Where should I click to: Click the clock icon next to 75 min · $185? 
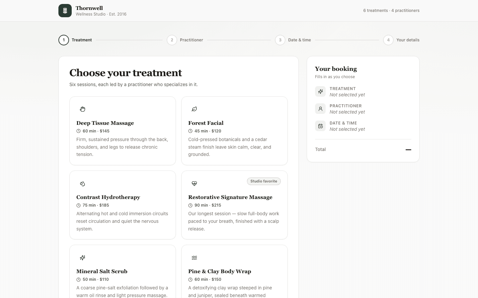click(x=78, y=205)
